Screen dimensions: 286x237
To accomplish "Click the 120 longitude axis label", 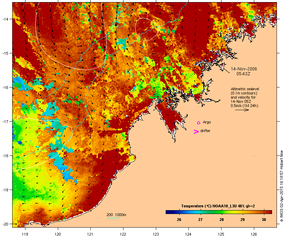I will click(58, 234).
